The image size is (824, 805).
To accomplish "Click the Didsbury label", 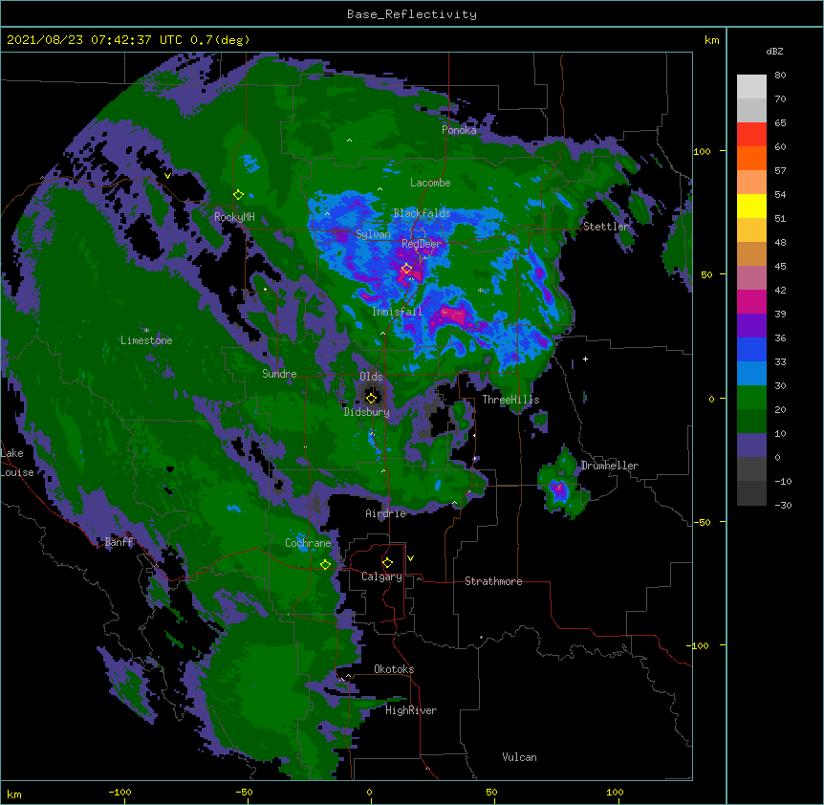I will click(367, 412).
